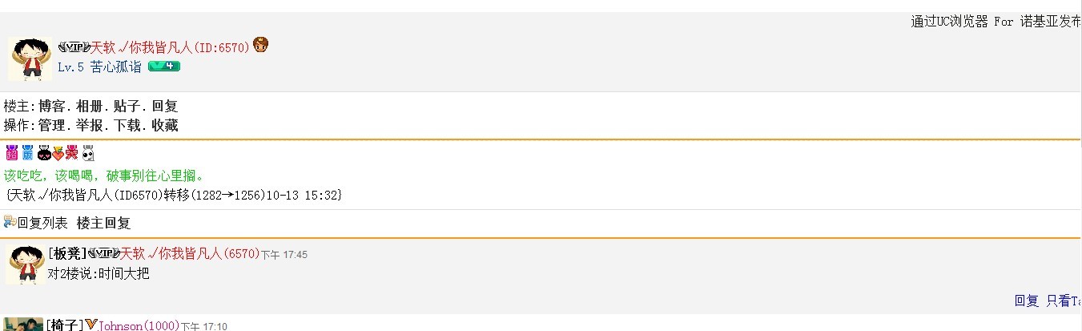This screenshot has height=331, width=1082.
Task: Click the VIP badge beside the poster's name
Action: click(74, 47)
